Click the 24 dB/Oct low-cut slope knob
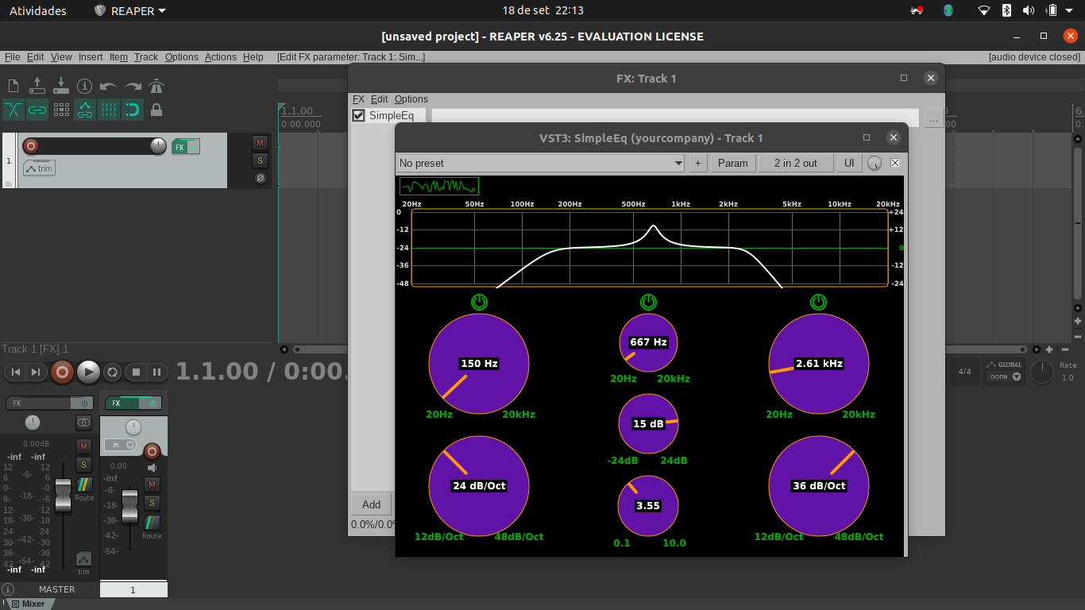The width and height of the screenshot is (1085, 610). [x=479, y=486]
